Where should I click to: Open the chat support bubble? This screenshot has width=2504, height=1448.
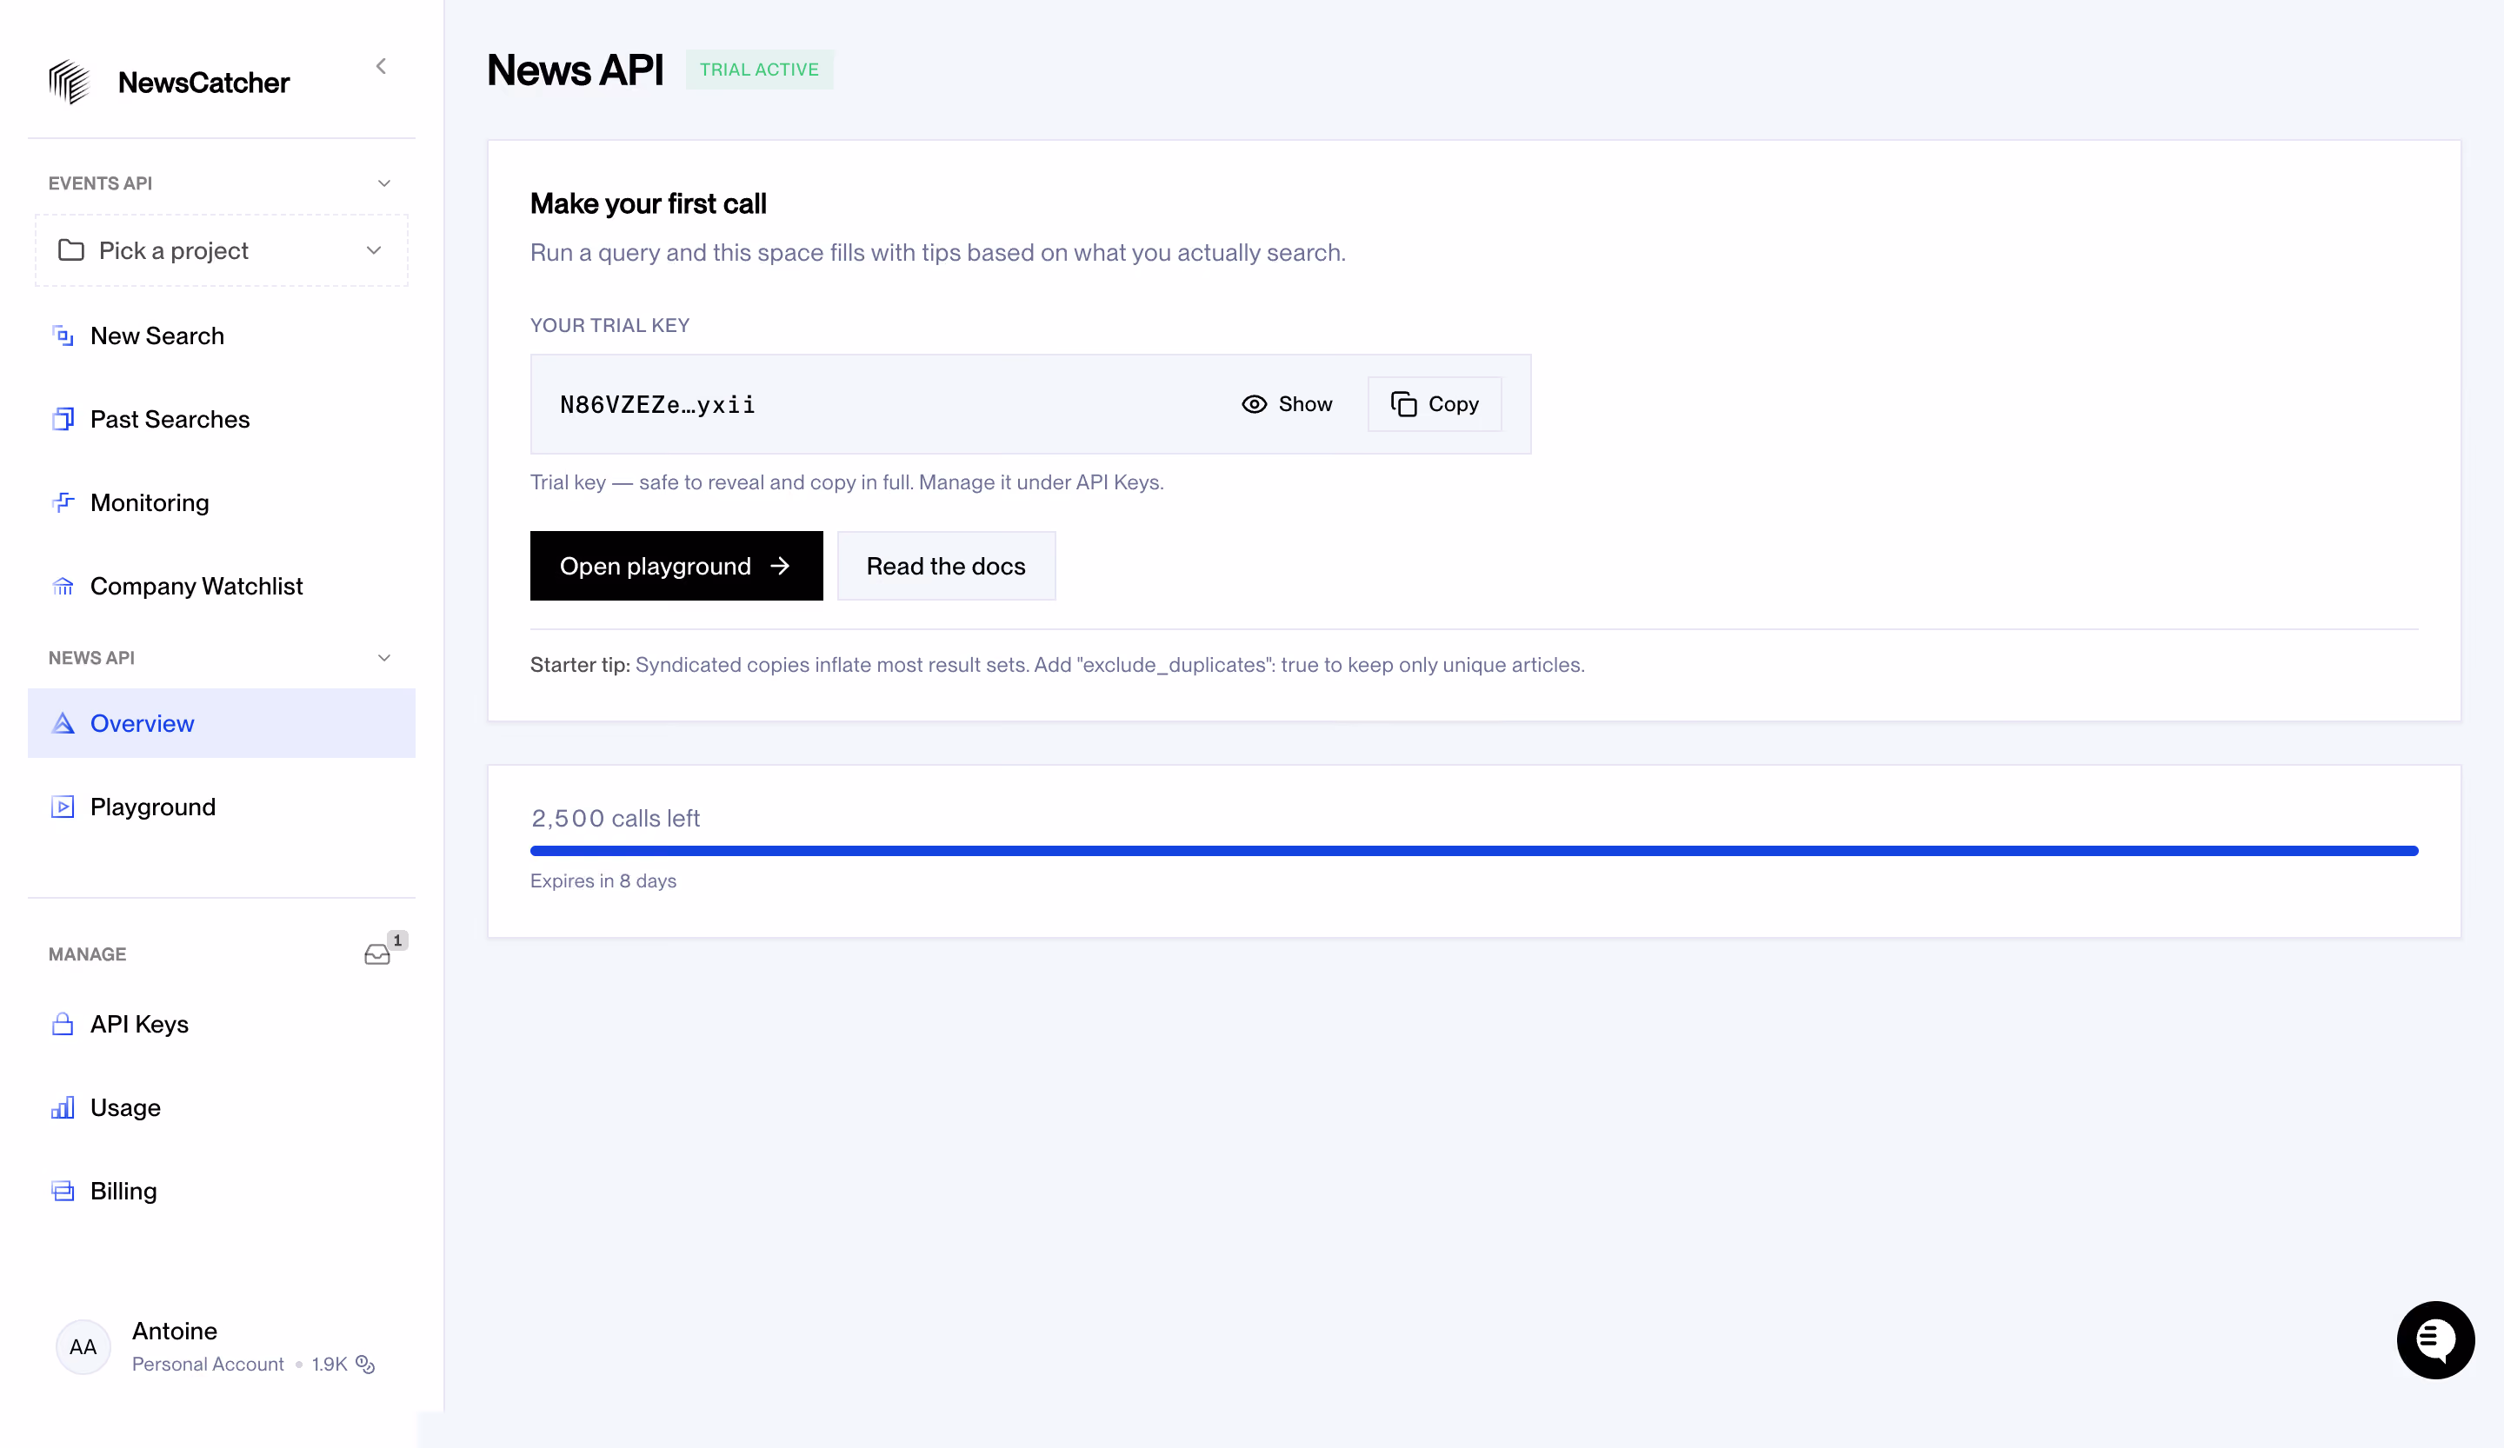tap(2435, 1339)
